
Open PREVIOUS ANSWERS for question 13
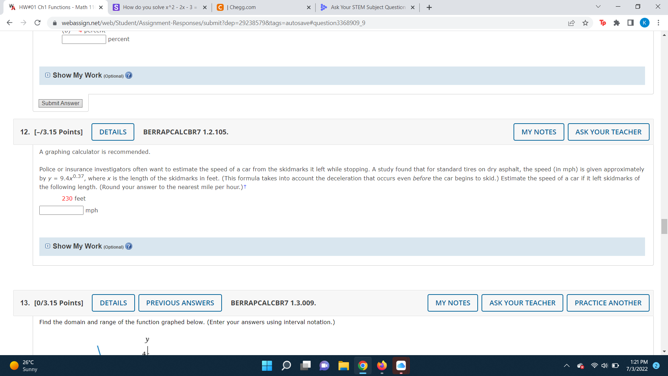coord(180,303)
